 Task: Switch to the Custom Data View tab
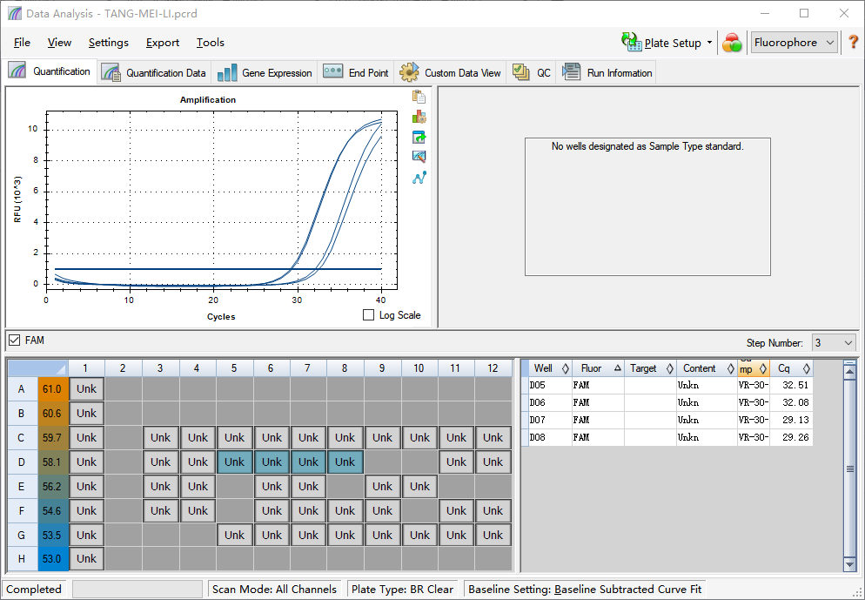coord(450,73)
